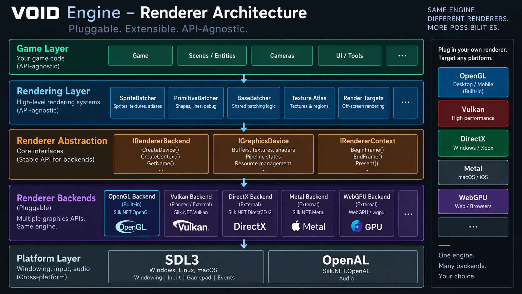Select the IGraphicsDevice interface box
Image resolution: width=522 pixels, height=294 pixels.
point(263,154)
